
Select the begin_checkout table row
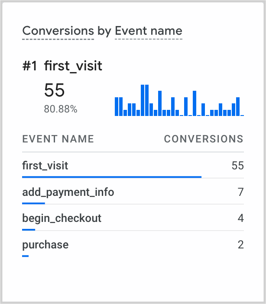tap(133, 218)
